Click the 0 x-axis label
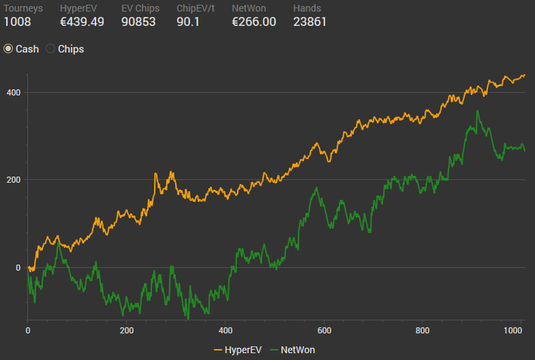 28,330
